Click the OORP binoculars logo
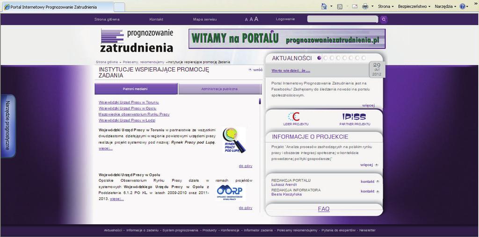Image resolution: width=479 pixels, height=237 pixels. point(229,193)
